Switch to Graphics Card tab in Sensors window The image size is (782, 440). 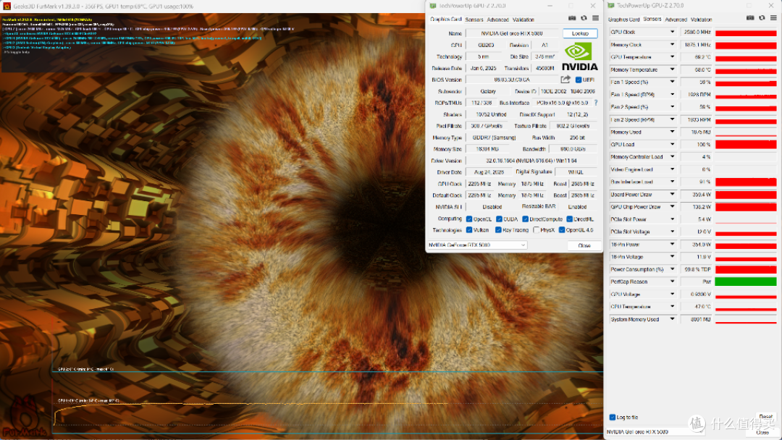624,20
